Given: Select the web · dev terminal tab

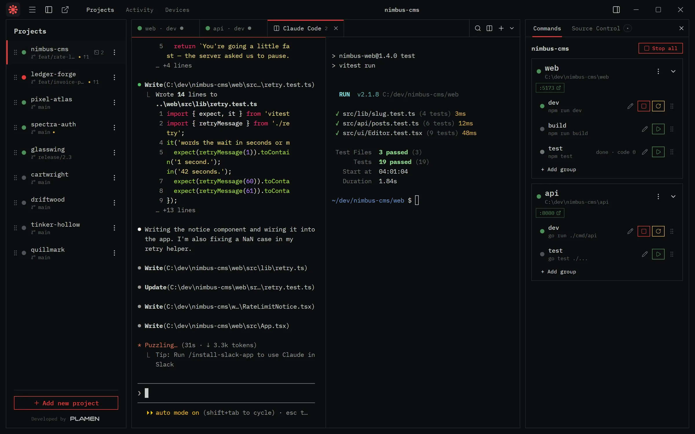Looking at the screenshot, I should pos(165,28).
